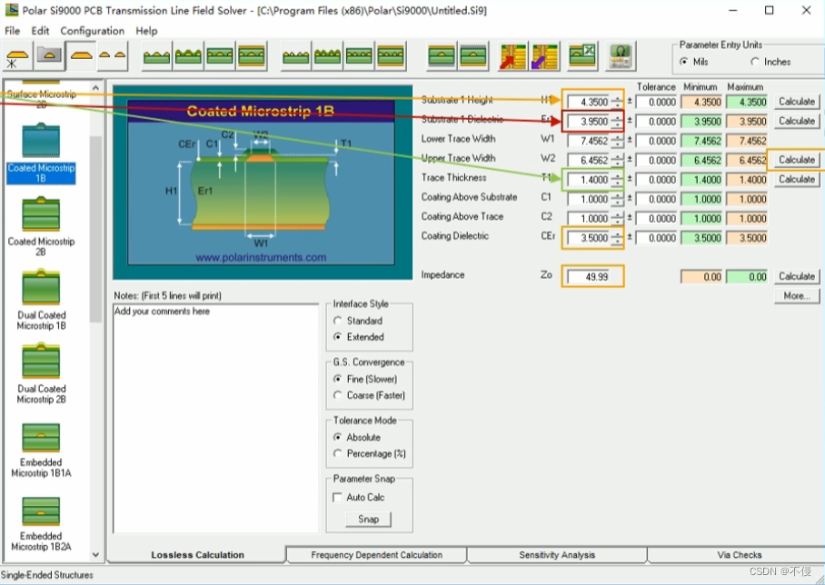Image resolution: width=825 pixels, height=585 pixels.
Task: Select Fine (Slower) convergence option
Action: [338, 379]
